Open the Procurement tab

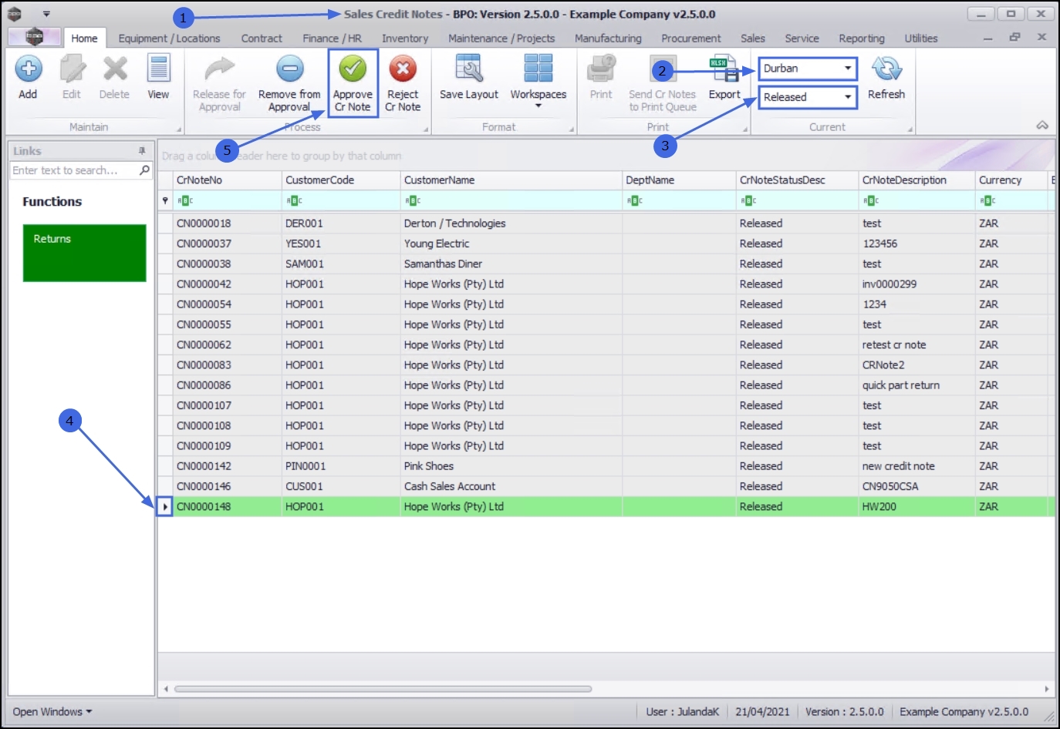[x=691, y=39]
